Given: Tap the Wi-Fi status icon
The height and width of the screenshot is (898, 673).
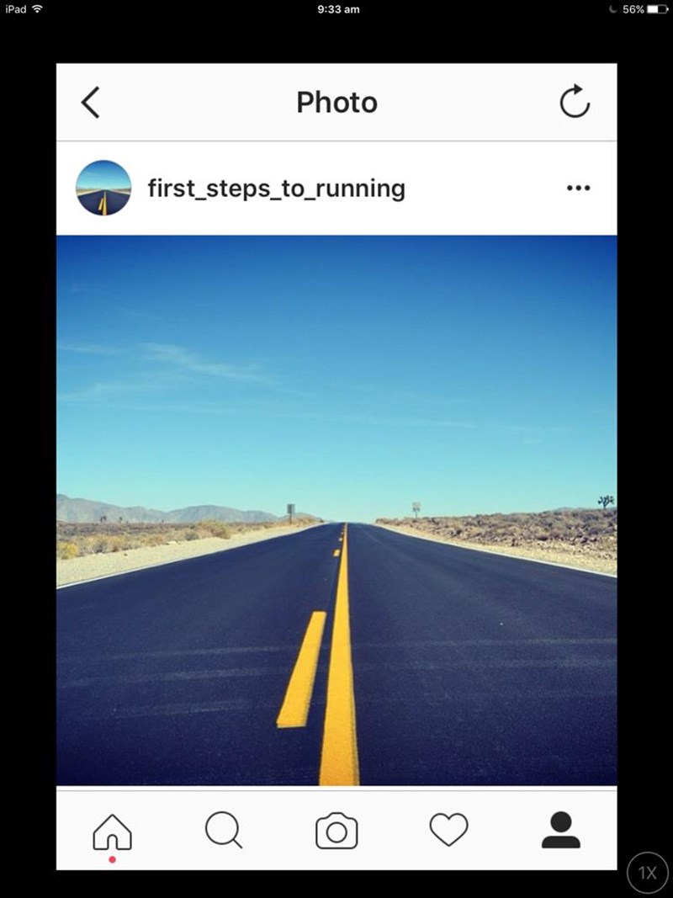Looking at the screenshot, I should 38,8.
